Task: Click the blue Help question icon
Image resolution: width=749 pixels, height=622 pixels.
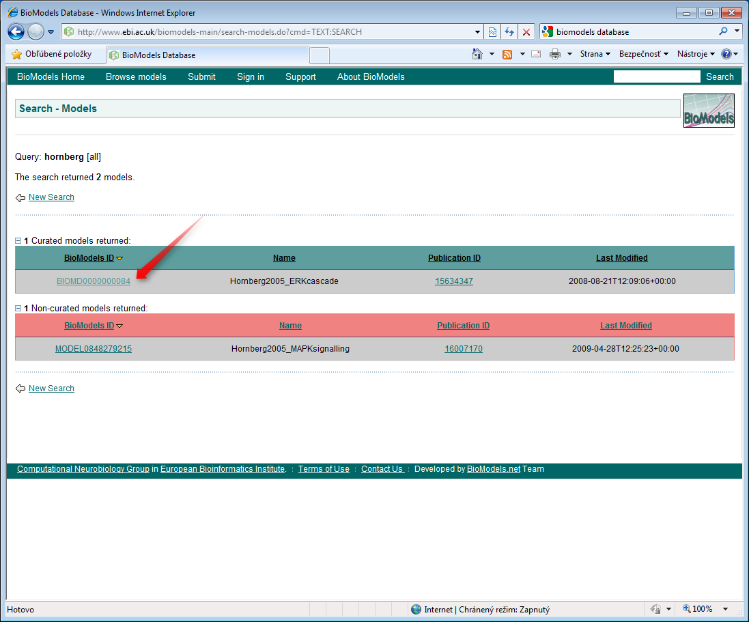Action: [726, 54]
